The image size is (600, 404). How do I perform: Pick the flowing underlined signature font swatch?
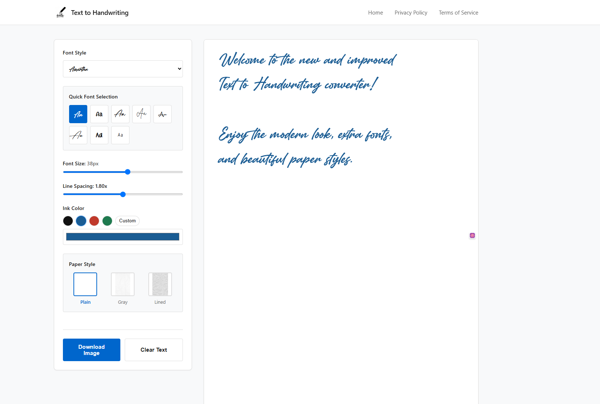(78, 135)
